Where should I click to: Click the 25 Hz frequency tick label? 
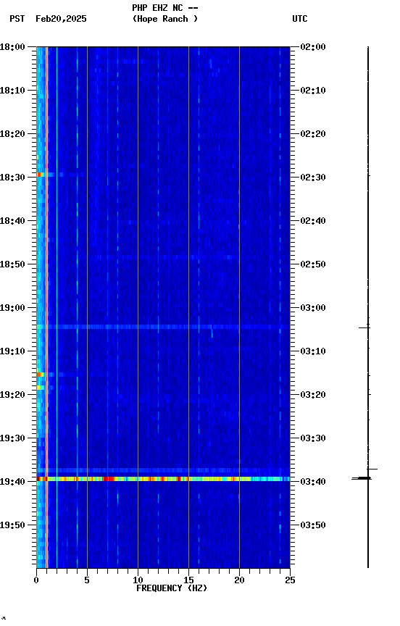tap(290, 580)
